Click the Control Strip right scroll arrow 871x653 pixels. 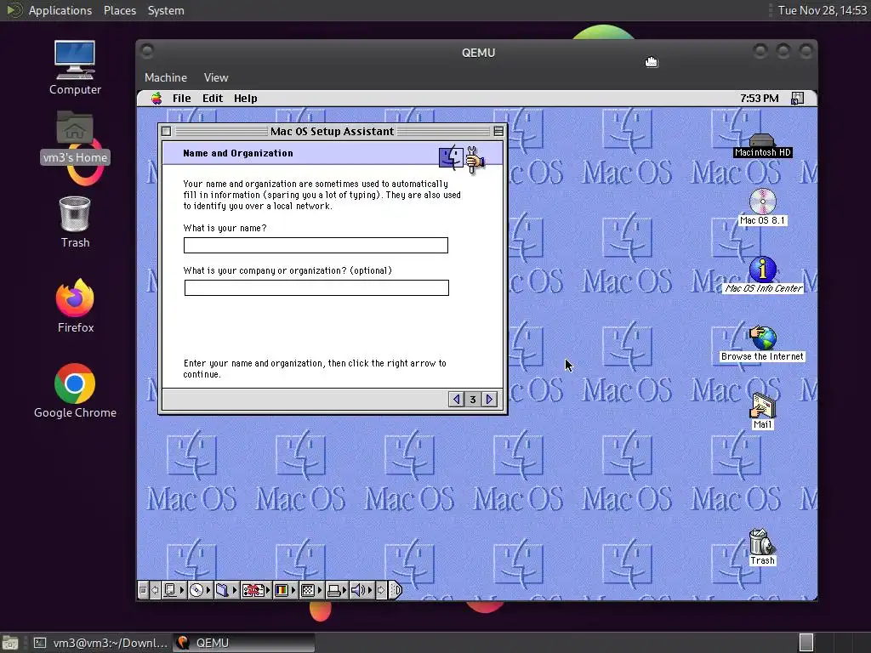coord(381,590)
